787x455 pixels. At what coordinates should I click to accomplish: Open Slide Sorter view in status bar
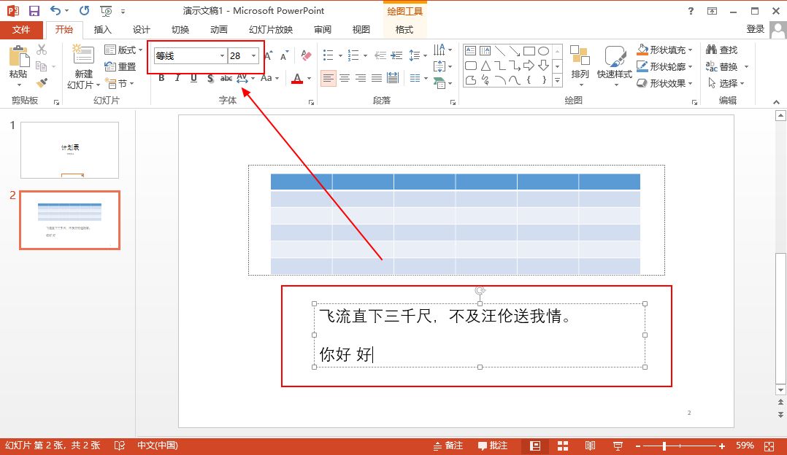point(563,446)
